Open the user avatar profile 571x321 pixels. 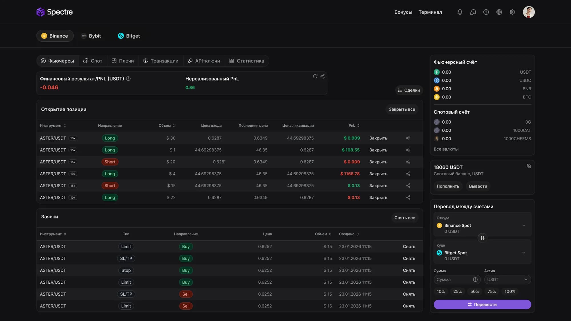click(529, 12)
